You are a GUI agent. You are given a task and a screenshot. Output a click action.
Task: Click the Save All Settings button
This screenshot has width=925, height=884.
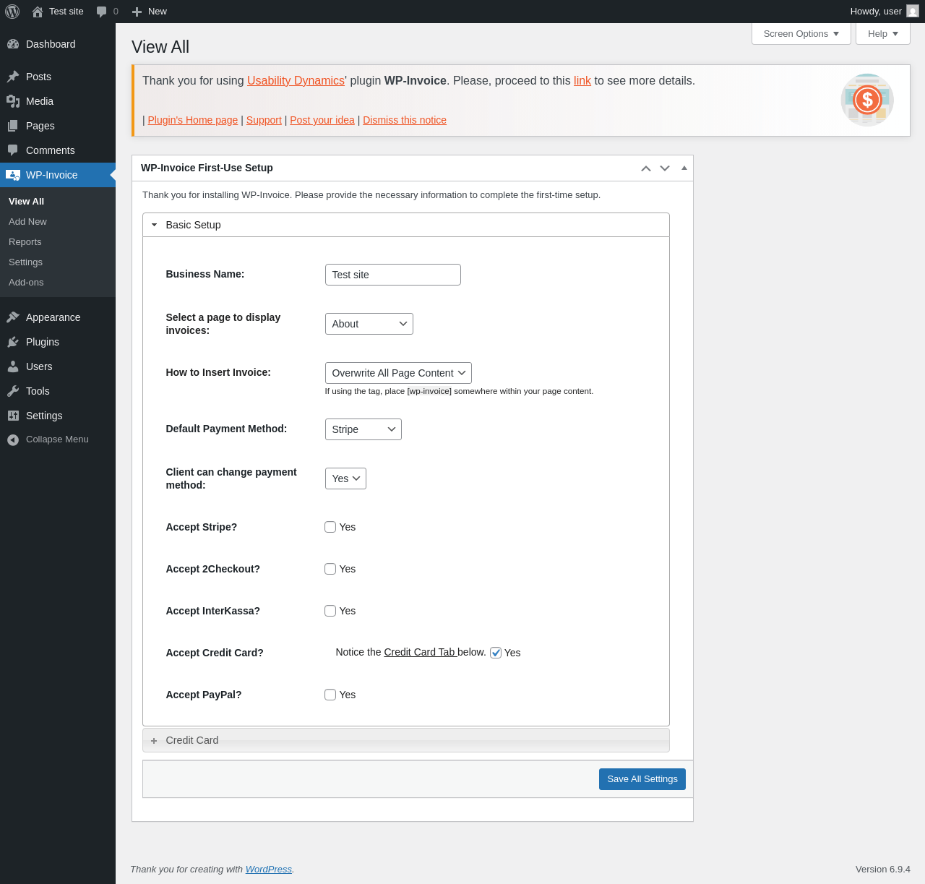[x=642, y=779]
